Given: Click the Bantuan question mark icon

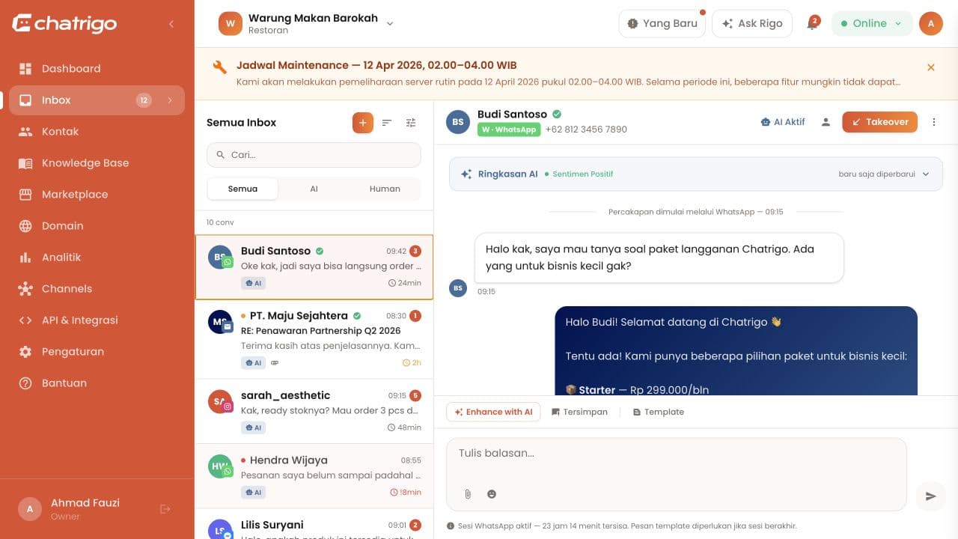Looking at the screenshot, I should (x=25, y=383).
